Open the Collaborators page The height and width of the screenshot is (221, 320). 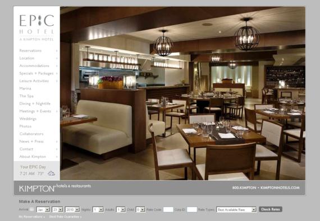pos(31,134)
